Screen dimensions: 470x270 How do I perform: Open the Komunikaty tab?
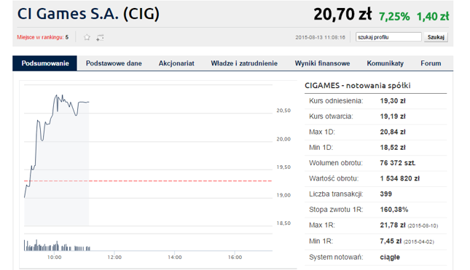pos(385,63)
